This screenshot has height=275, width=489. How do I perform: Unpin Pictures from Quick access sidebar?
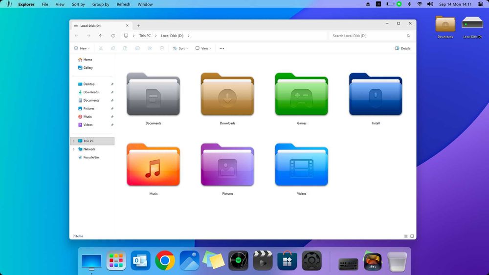coord(112,108)
